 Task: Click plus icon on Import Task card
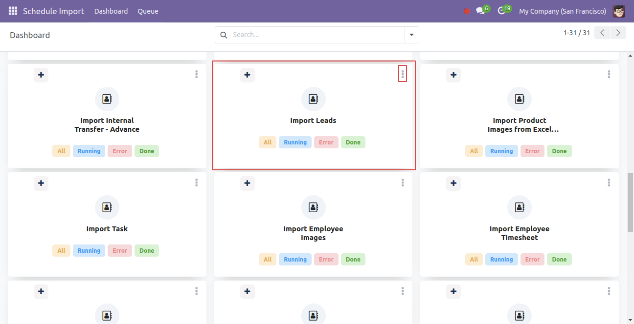point(41,183)
